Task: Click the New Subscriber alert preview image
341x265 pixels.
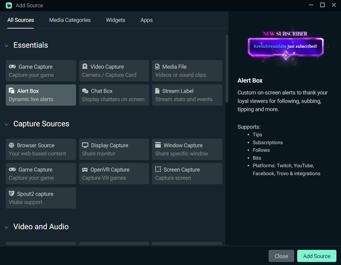Action: [x=286, y=46]
